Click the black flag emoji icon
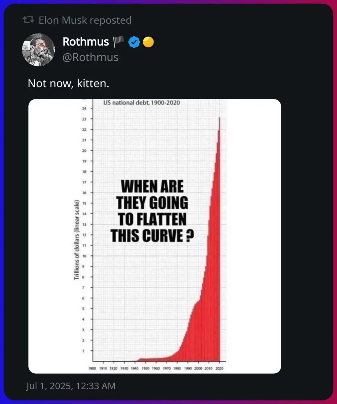 (x=118, y=42)
